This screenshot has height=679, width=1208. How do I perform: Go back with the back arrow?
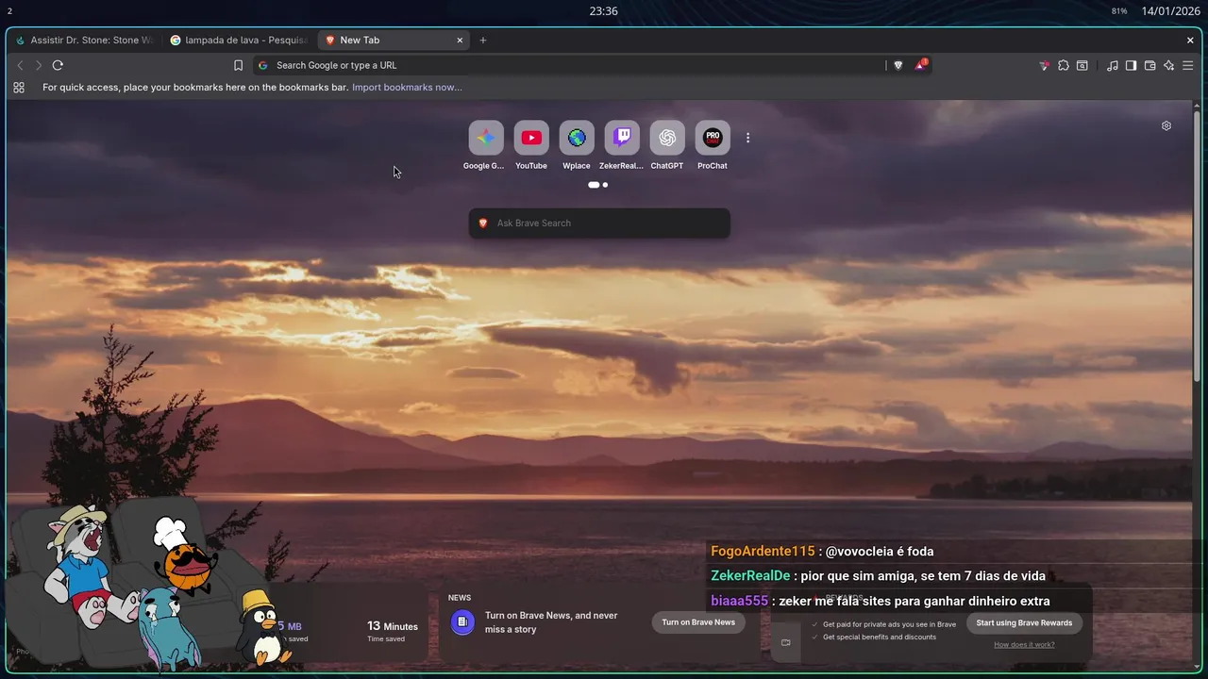click(20, 65)
